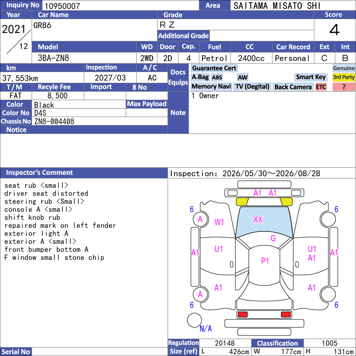The image size is (356, 356).
Task: Click the Chassis No value ZN8-004408
Action: (x=54, y=121)
